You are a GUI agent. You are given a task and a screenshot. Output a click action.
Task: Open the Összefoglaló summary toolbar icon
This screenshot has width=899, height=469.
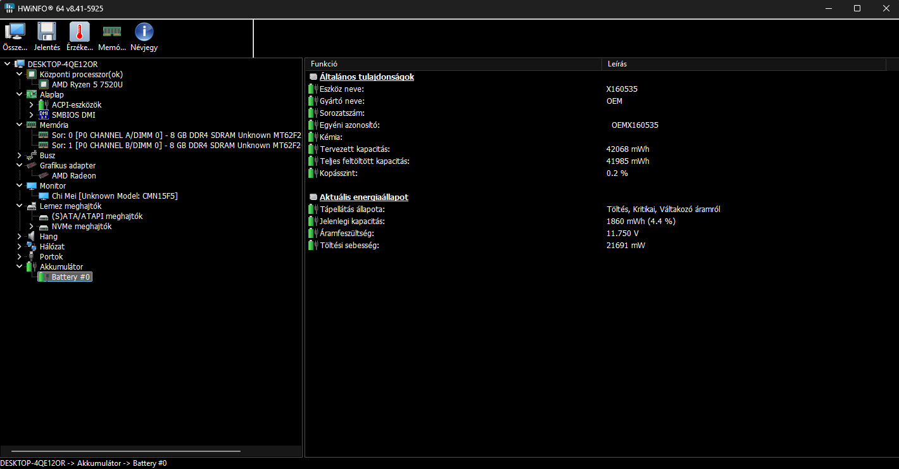pos(15,32)
